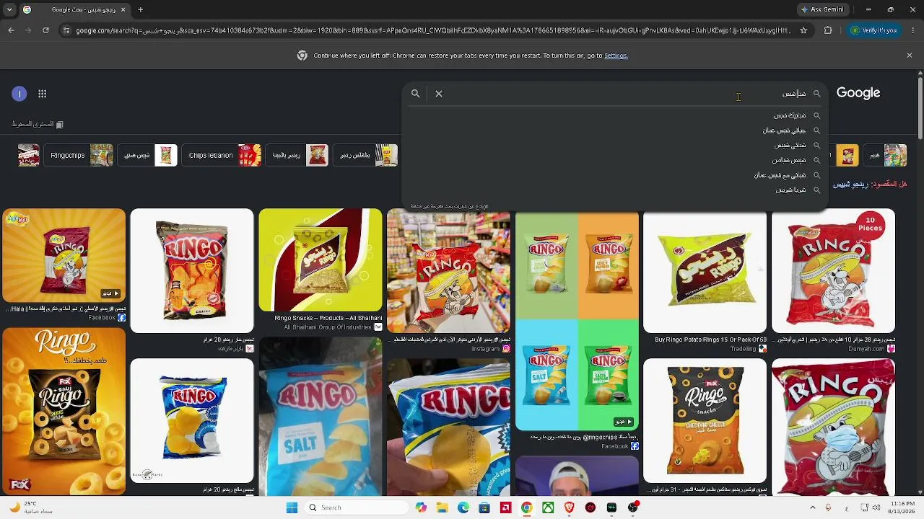Open the taskbar clock and date

click(900, 507)
